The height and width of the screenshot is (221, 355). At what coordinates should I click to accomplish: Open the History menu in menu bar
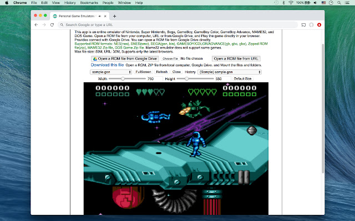pos(70,3)
